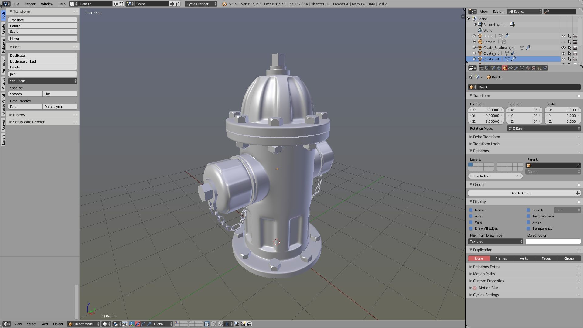This screenshot has width=583, height=328.
Task: Click the 3D manipulator toggle icon
Action: coord(132,324)
